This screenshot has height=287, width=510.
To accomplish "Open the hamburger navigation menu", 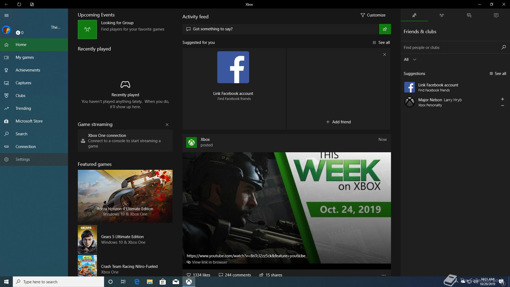I will (6, 15).
